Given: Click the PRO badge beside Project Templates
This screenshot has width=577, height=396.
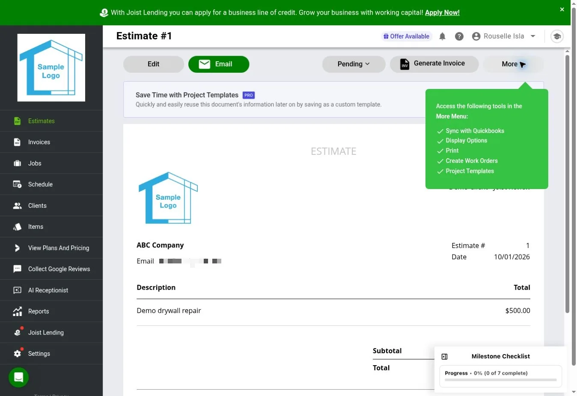Looking at the screenshot, I should pyautogui.click(x=249, y=95).
